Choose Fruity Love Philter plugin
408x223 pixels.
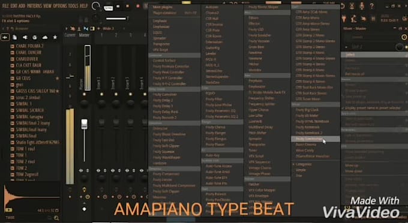pyautogui.click(x=218, y=105)
